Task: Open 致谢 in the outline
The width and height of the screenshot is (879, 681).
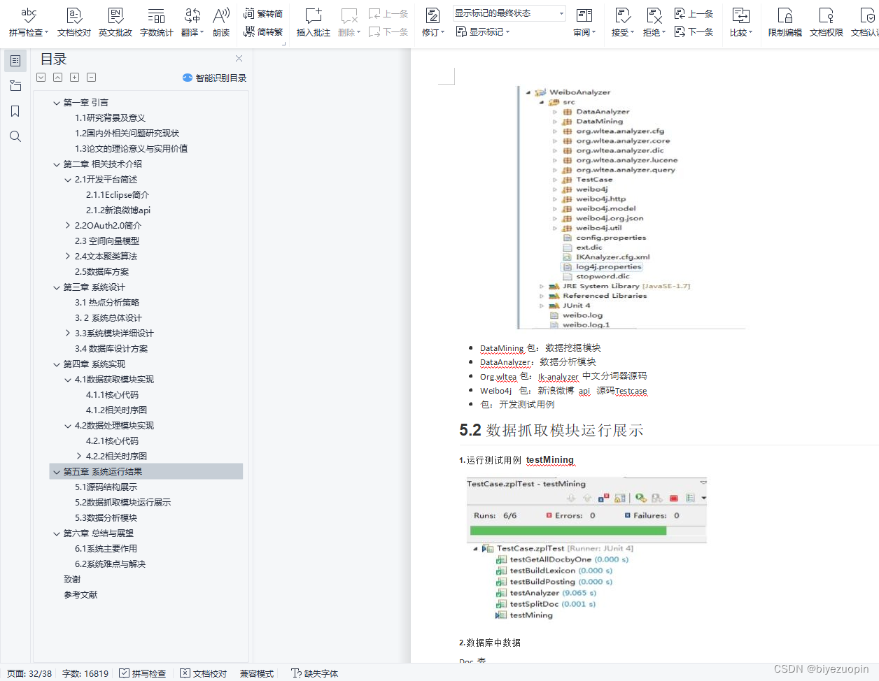Action: pos(72,580)
